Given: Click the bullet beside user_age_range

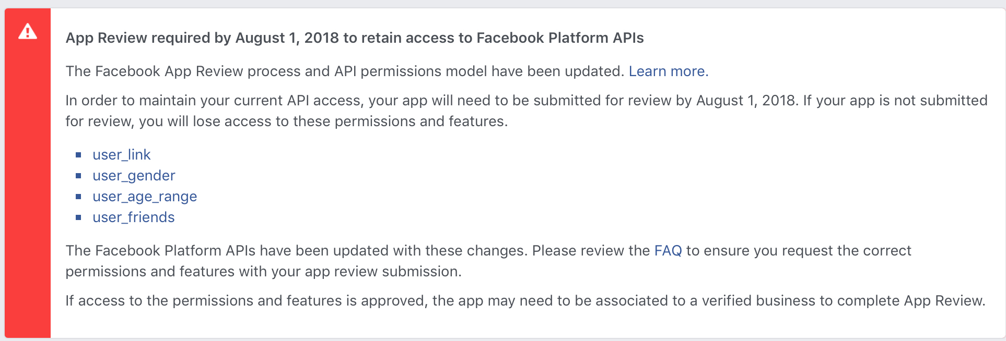Looking at the screenshot, I should click(78, 197).
